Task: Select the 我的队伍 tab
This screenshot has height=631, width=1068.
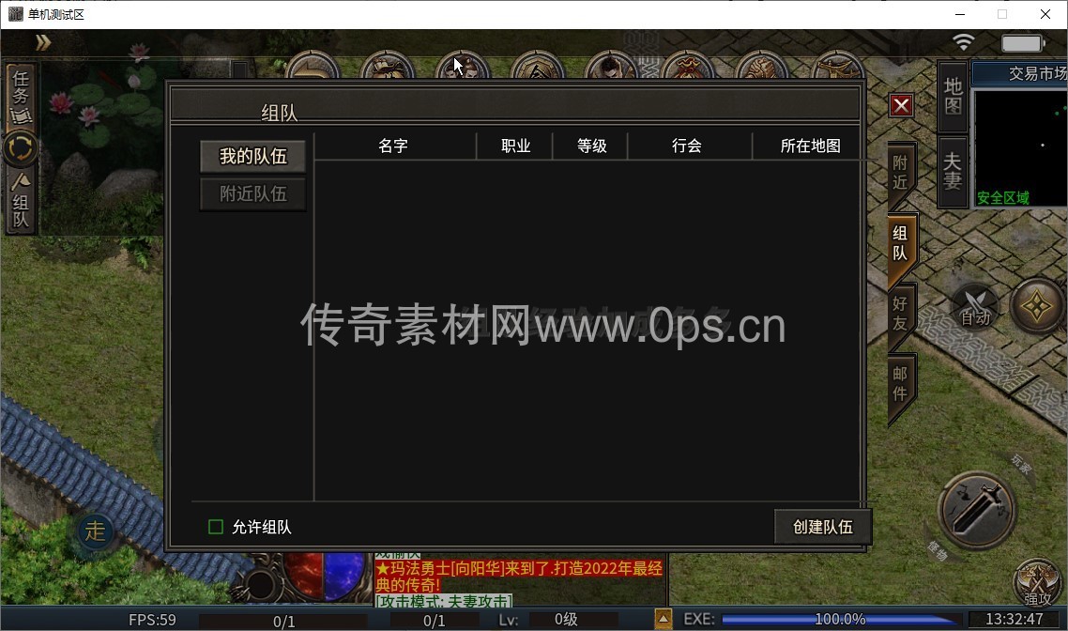Action: [x=252, y=157]
